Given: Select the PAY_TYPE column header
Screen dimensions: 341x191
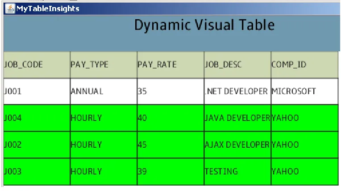Looking at the screenshot, I should click(104, 65).
